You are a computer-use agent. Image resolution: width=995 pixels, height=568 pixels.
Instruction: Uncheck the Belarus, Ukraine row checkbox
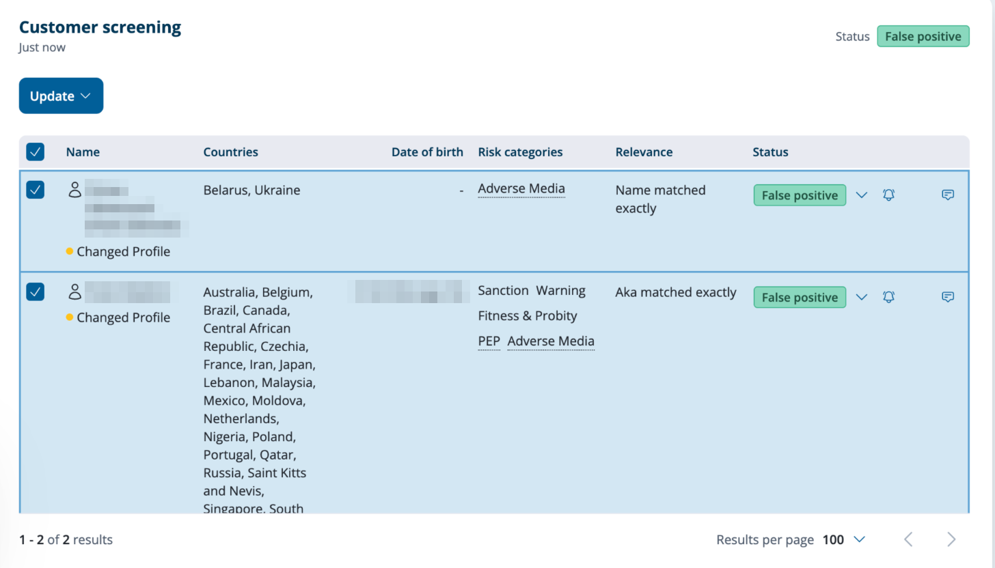coord(35,190)
